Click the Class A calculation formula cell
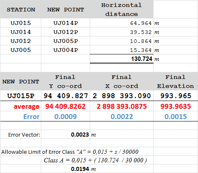 tap(95, 160)
